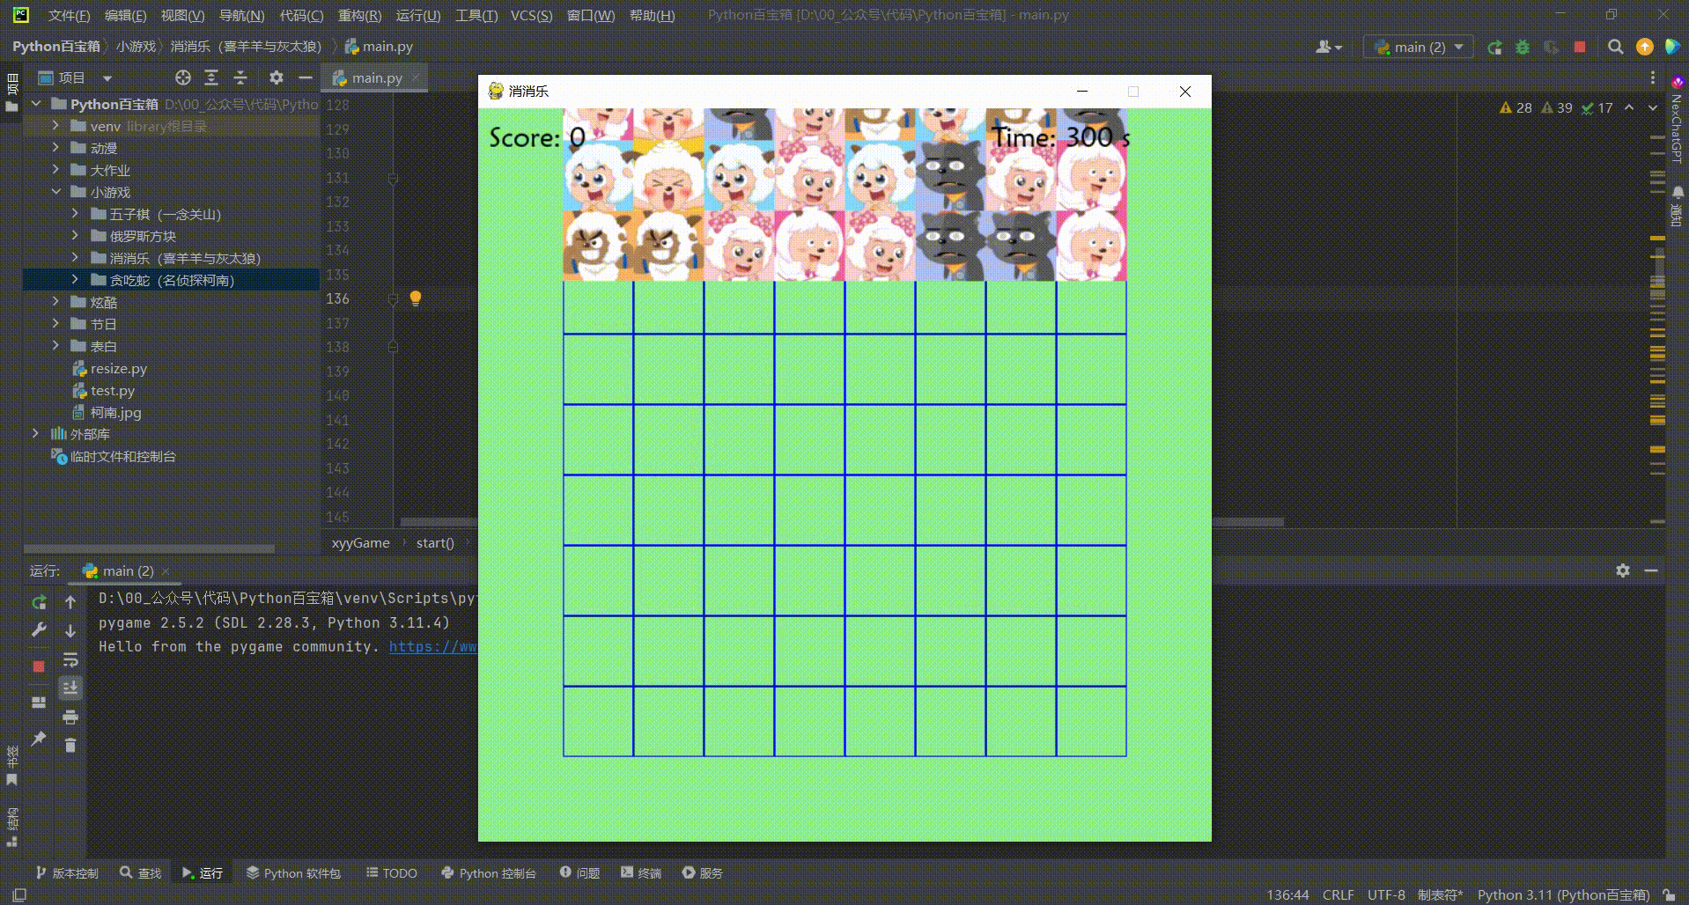Toggle the 结构 structure side button
This screenshot has width=1689, height=905.
(11, 827)
